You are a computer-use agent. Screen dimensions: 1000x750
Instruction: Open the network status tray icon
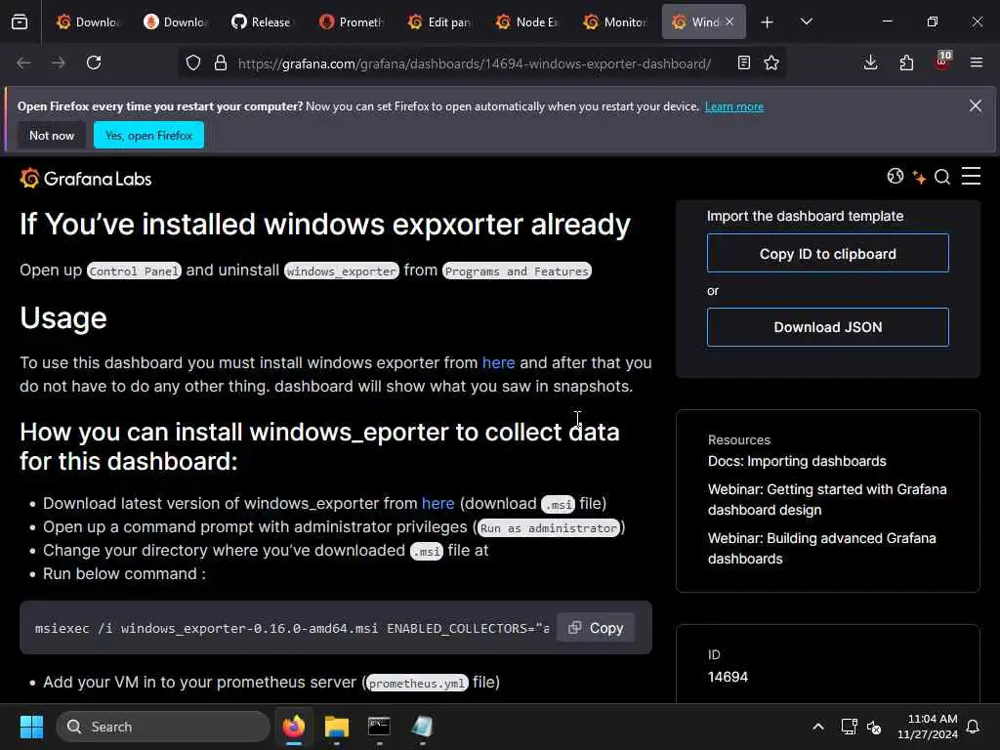point(849,727)
